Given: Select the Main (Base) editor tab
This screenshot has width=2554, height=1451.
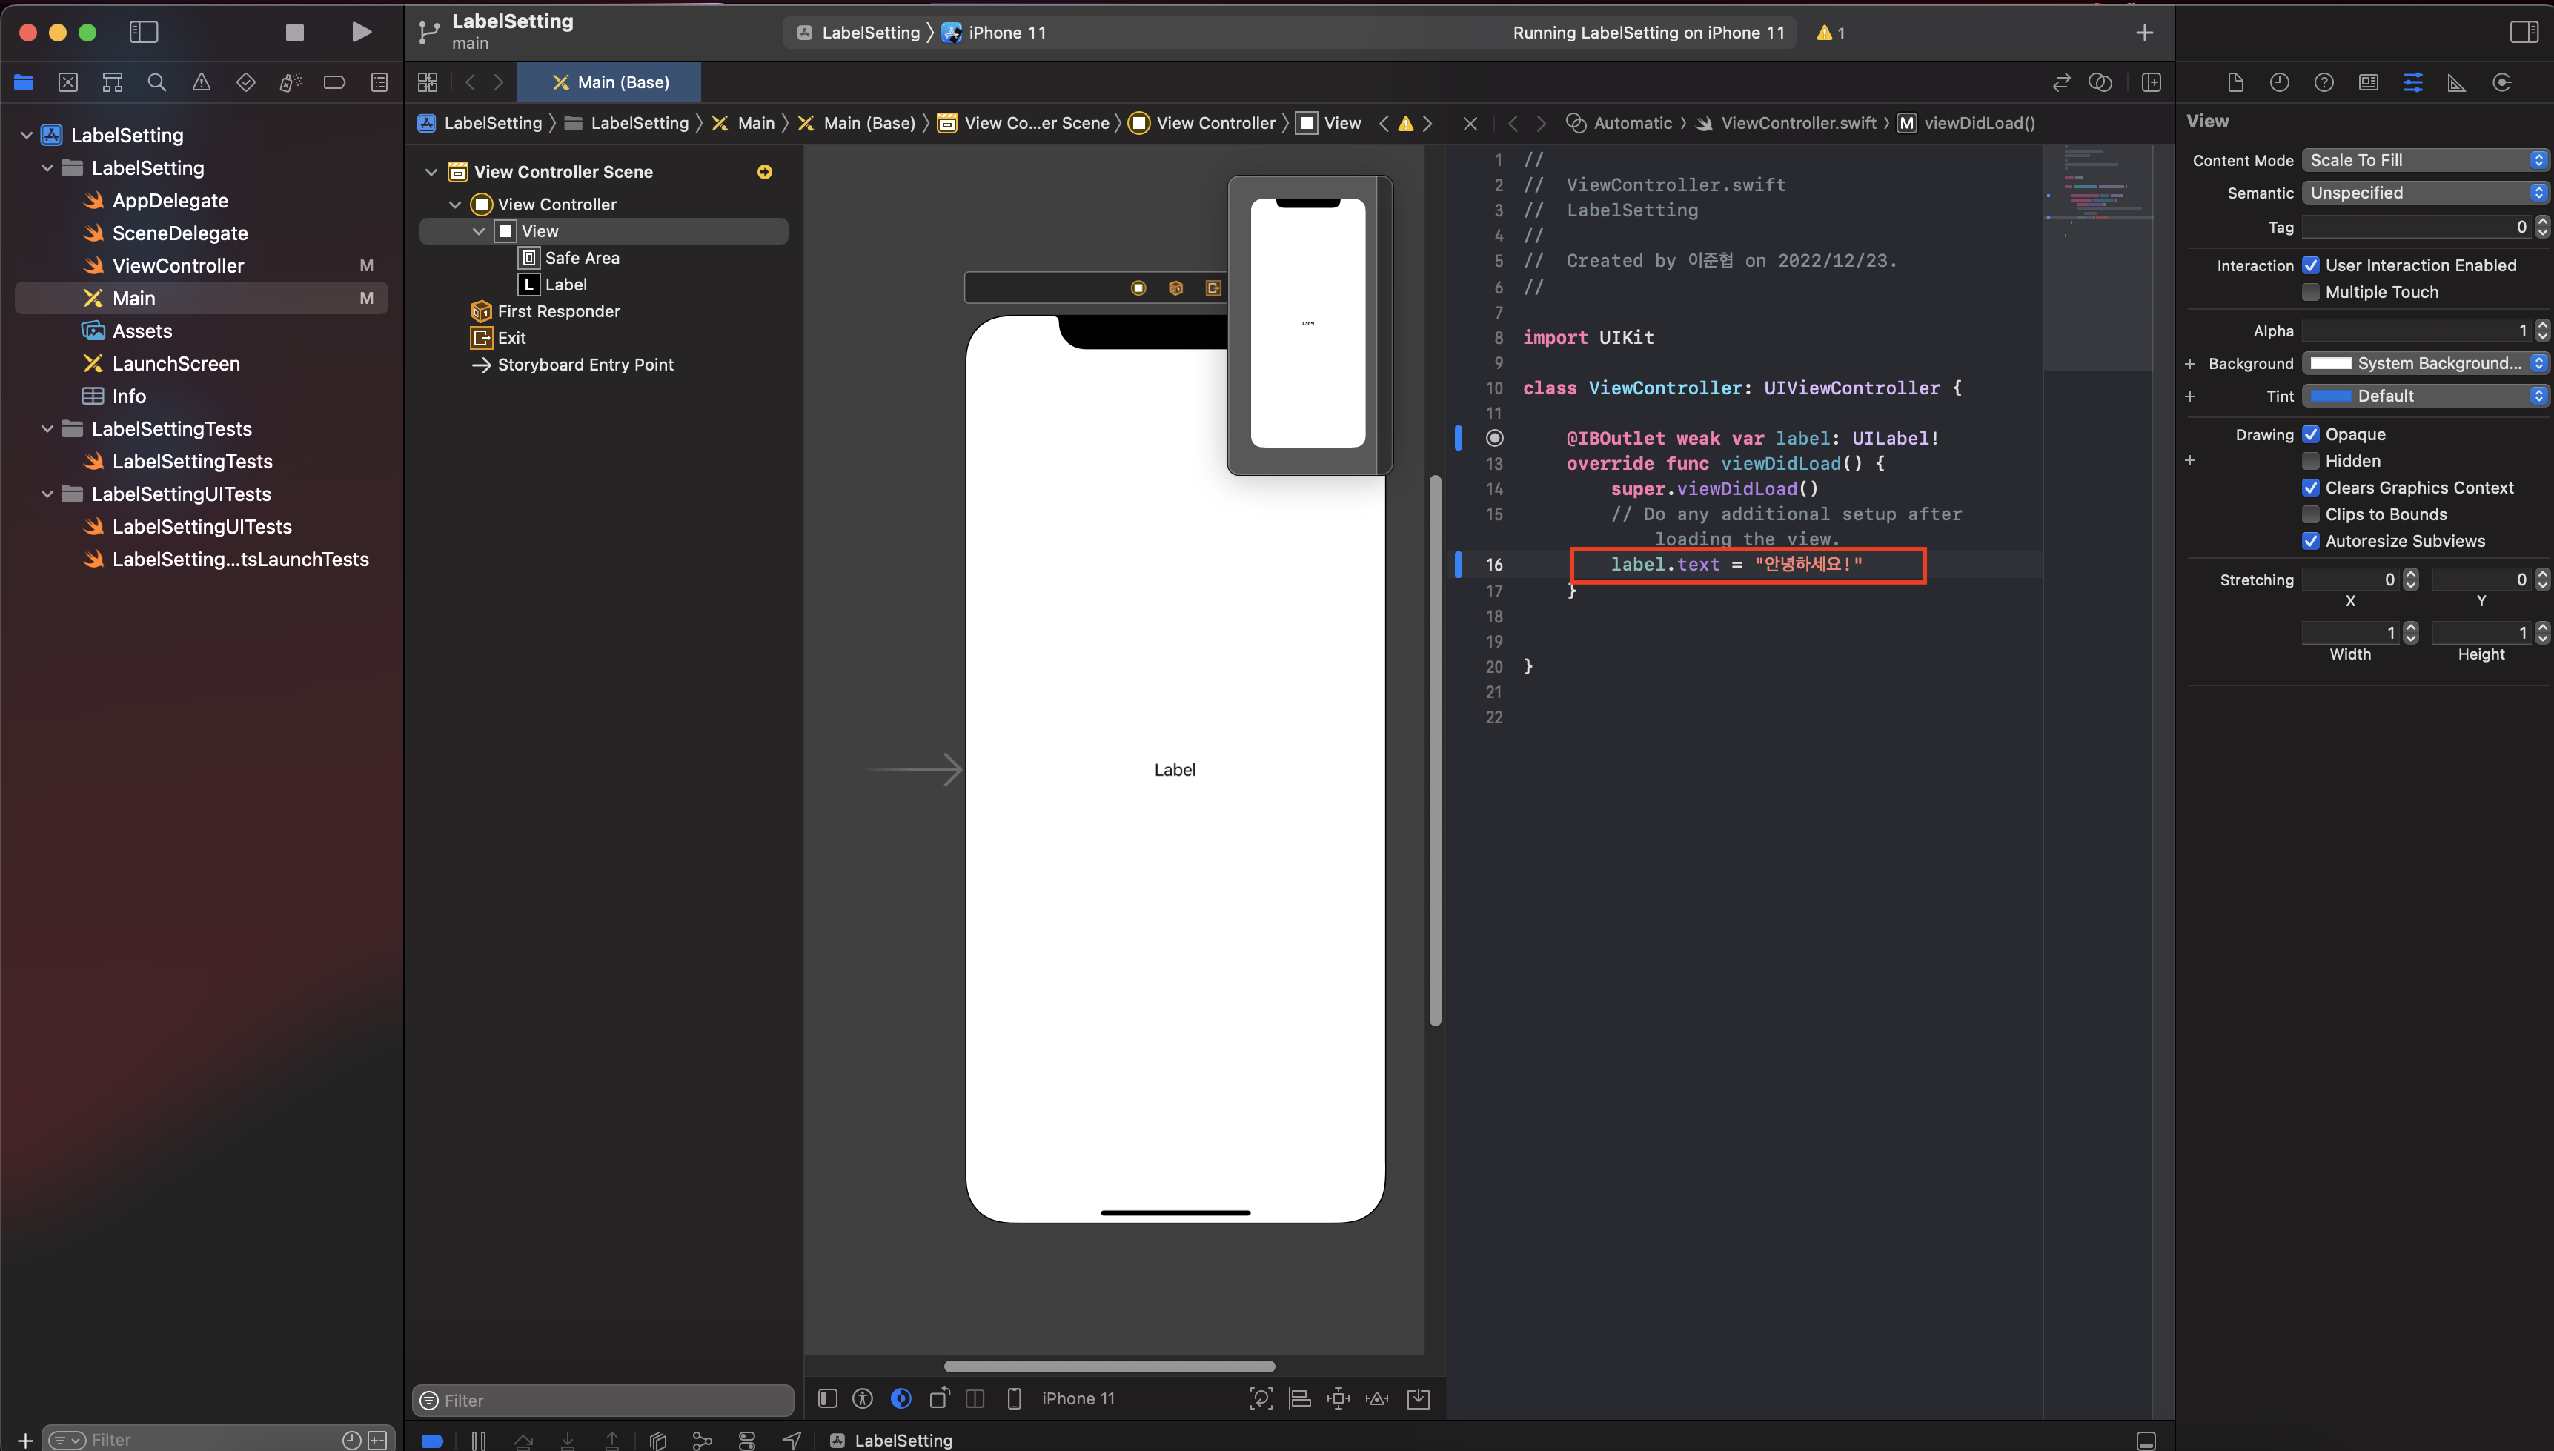Looking at the screenshot, I should [x=610, y=82].
